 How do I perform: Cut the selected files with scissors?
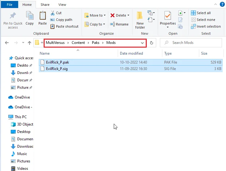tap(56, 13)
